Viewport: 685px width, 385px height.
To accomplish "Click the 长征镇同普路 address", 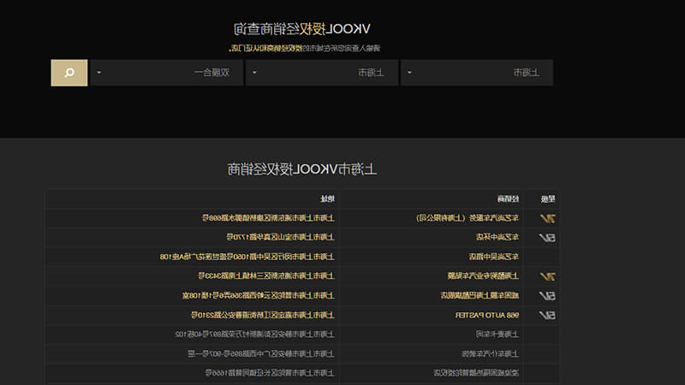I will pyautogui.click(x=270, y=372).
